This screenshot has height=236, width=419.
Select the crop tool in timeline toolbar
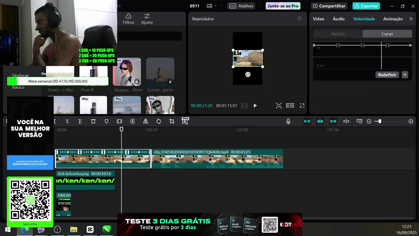coord(172,121)
